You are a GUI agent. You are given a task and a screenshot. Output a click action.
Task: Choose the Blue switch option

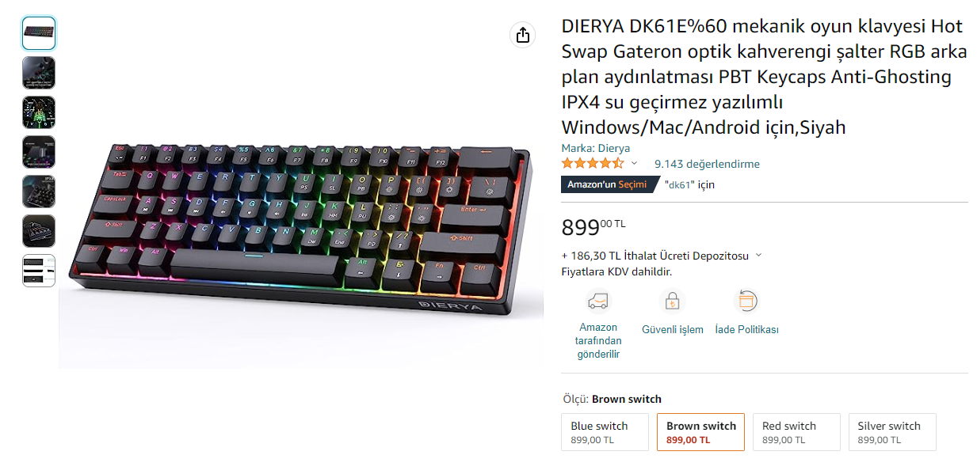(605, 432)
